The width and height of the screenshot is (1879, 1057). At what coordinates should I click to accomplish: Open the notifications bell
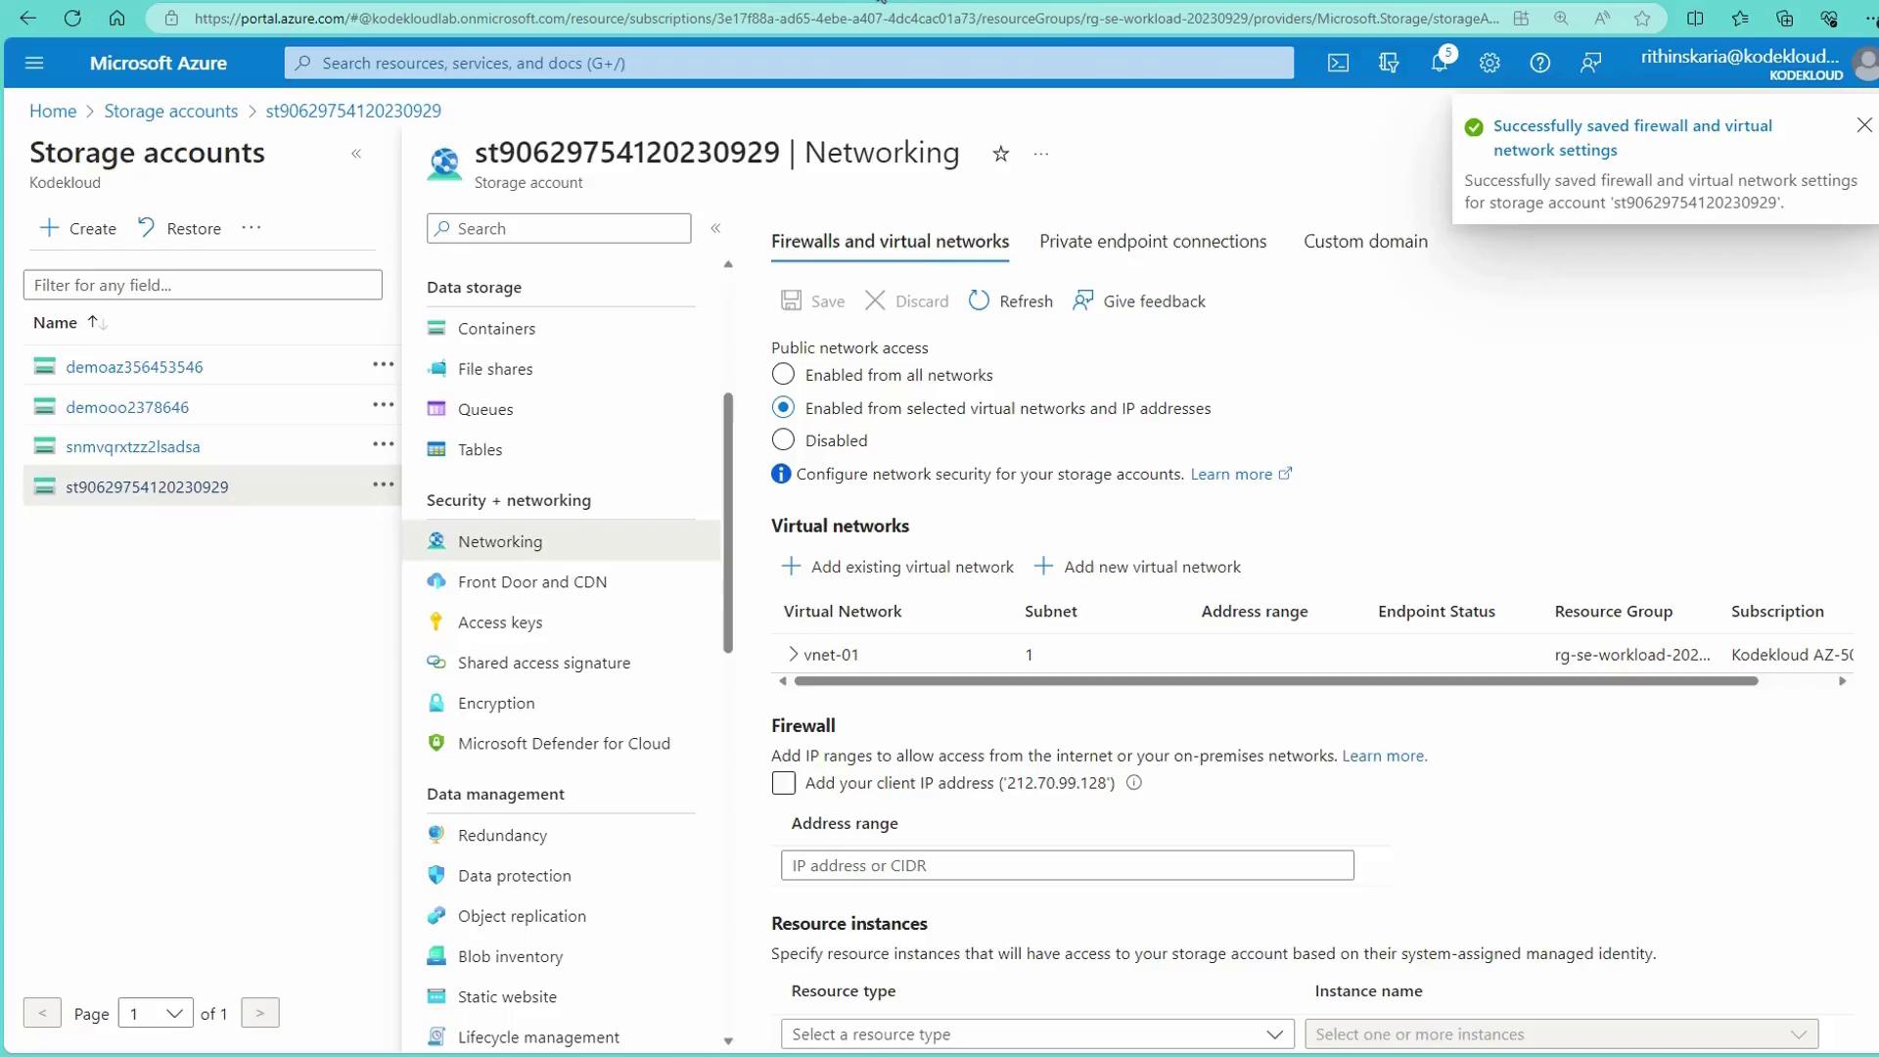(1439, 63)
